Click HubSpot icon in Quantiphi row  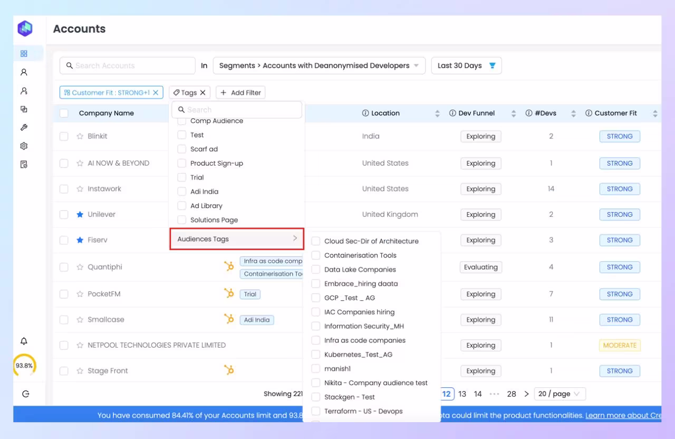[229, 266]
